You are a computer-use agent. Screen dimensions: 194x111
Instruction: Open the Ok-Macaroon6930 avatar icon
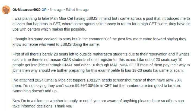6,10
